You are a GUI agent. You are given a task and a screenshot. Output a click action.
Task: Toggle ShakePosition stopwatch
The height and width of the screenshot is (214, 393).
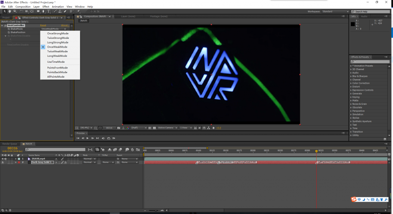[9, 32]
